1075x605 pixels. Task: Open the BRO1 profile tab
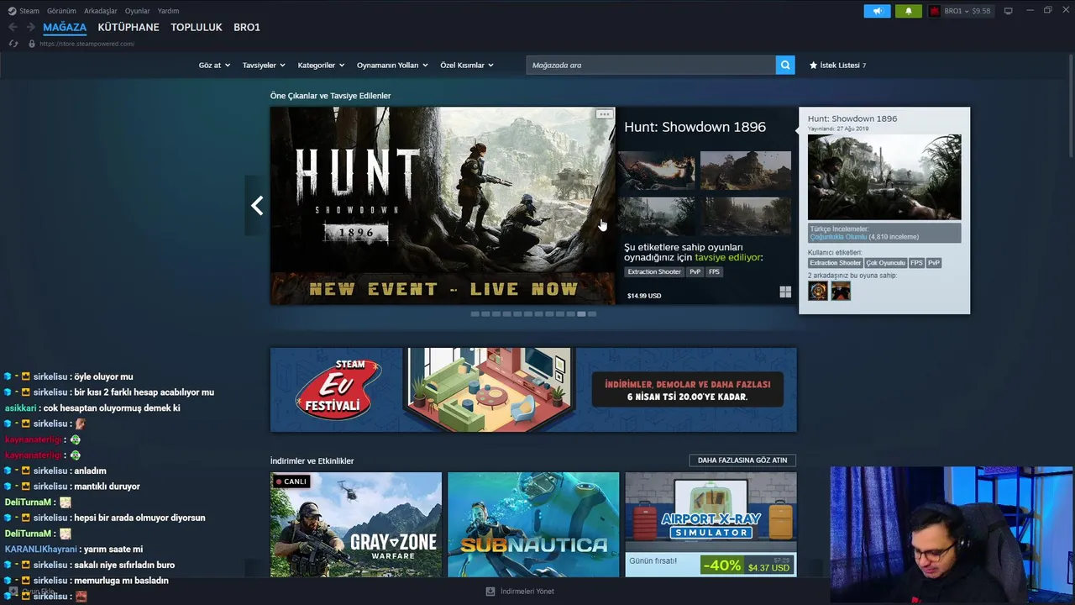point(247,27)
